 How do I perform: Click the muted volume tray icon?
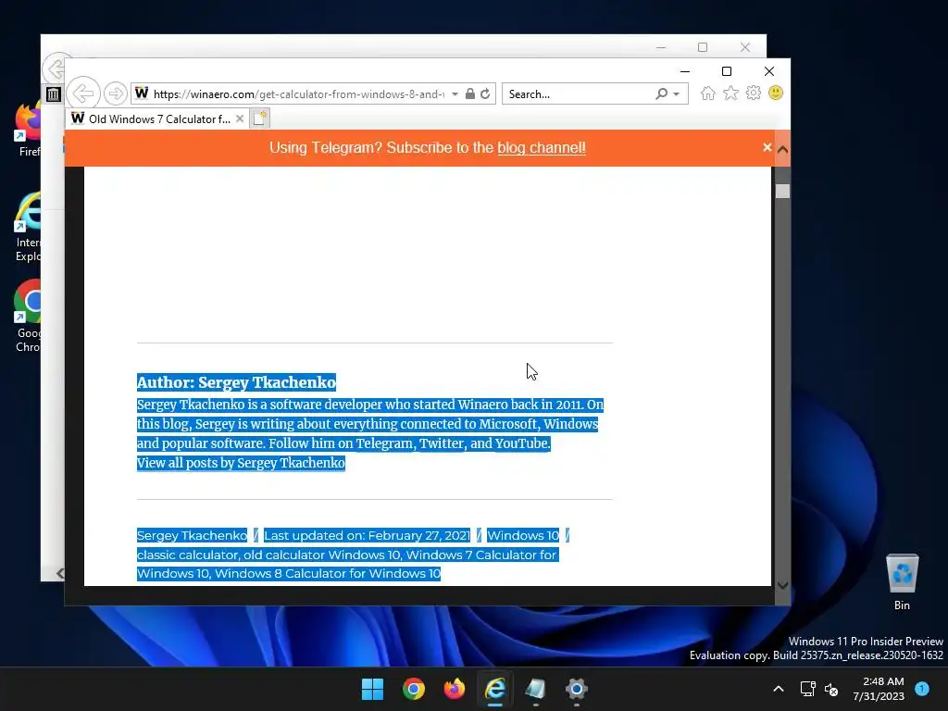coord(831,689)
